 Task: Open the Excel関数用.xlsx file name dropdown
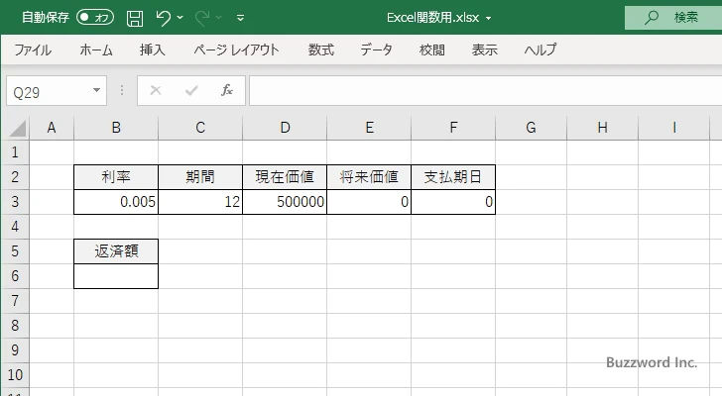pyautogui.click(x=489, y=19)
